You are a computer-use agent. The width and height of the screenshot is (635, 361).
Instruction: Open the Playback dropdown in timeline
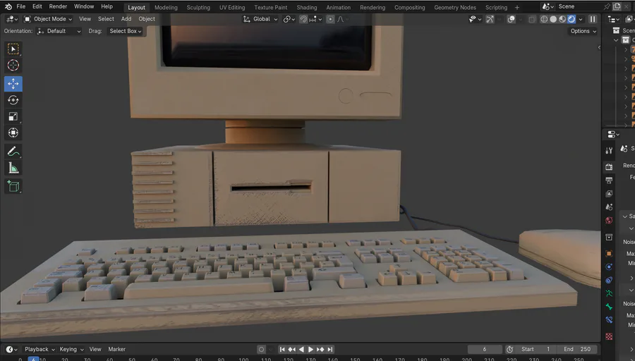pos(40,349)
